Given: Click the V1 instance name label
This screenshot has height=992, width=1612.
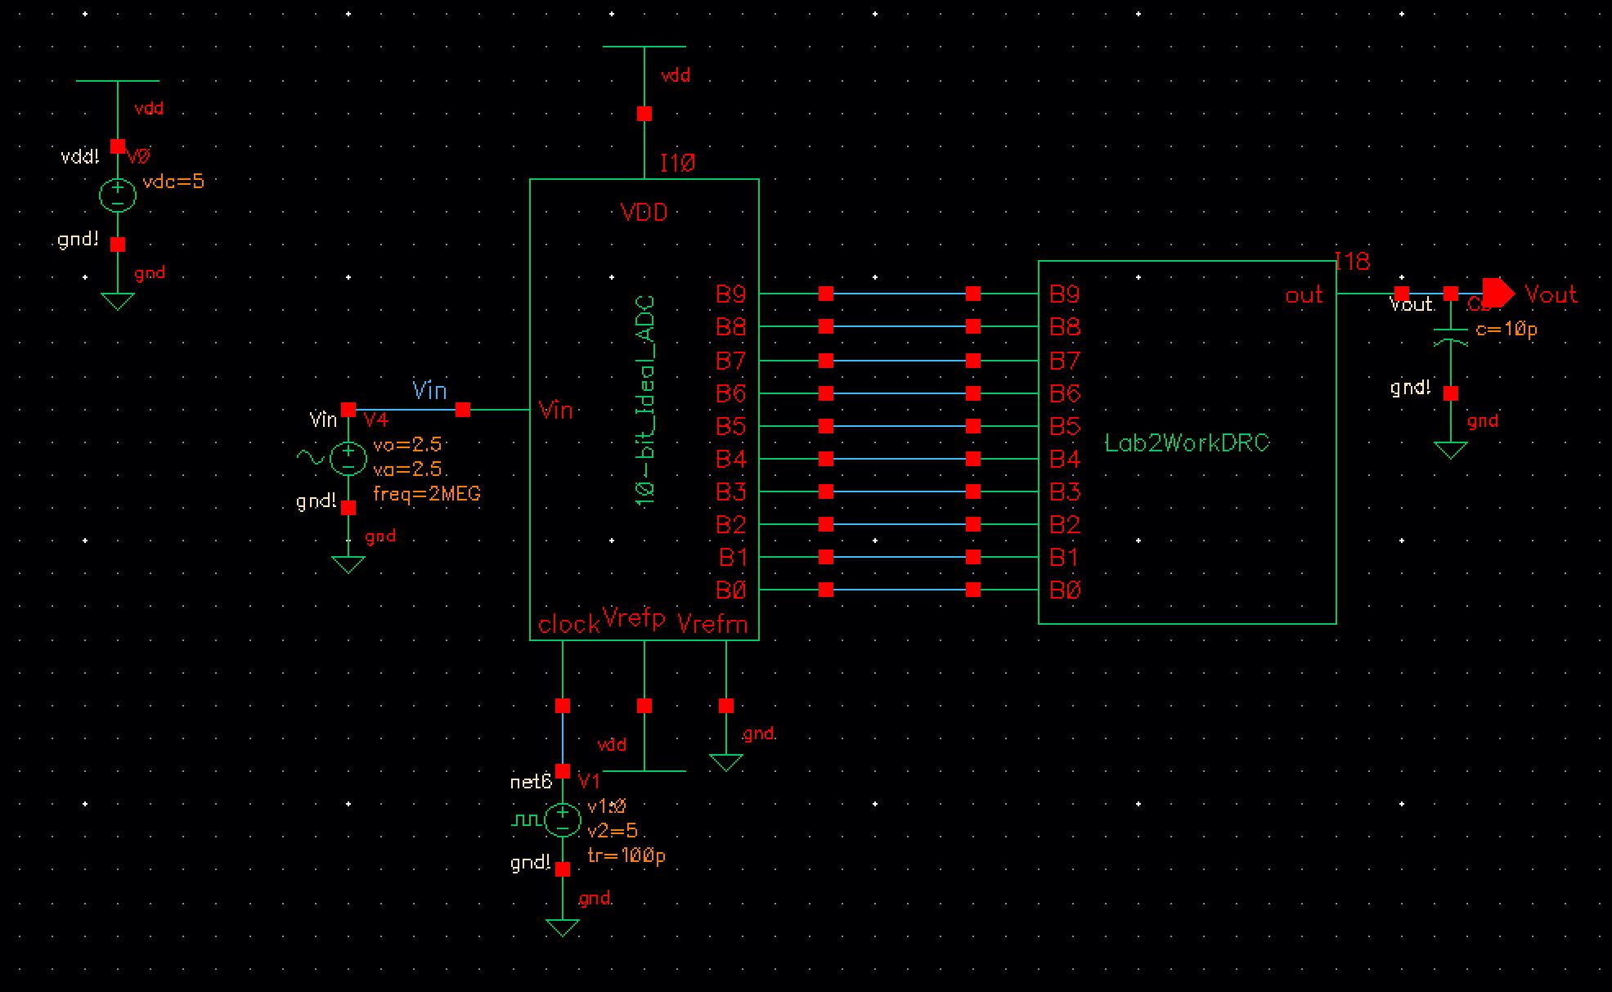Looking at the screenshot, I should 589,780.
